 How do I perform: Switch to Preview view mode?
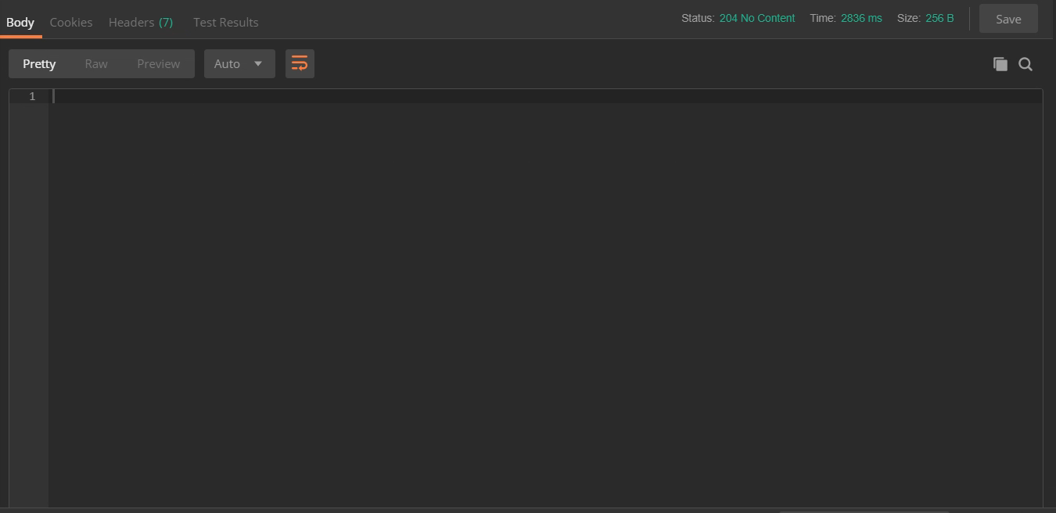[158, 64]
